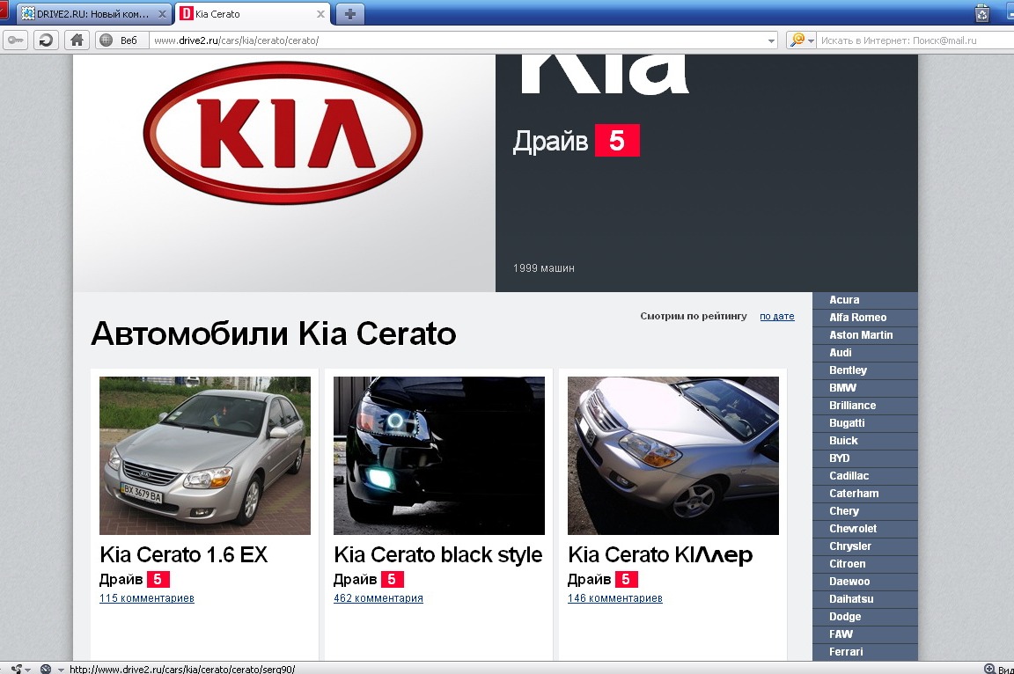Go to the browser home page icon
1014x674 pixels.
pos(77,40)
